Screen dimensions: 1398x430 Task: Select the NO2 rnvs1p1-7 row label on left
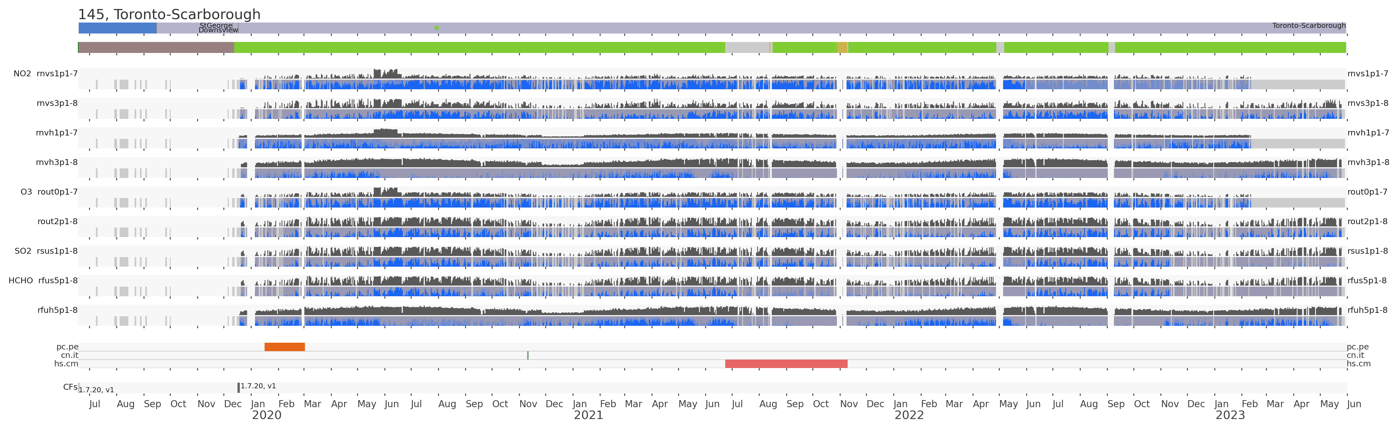pos(46,74)
